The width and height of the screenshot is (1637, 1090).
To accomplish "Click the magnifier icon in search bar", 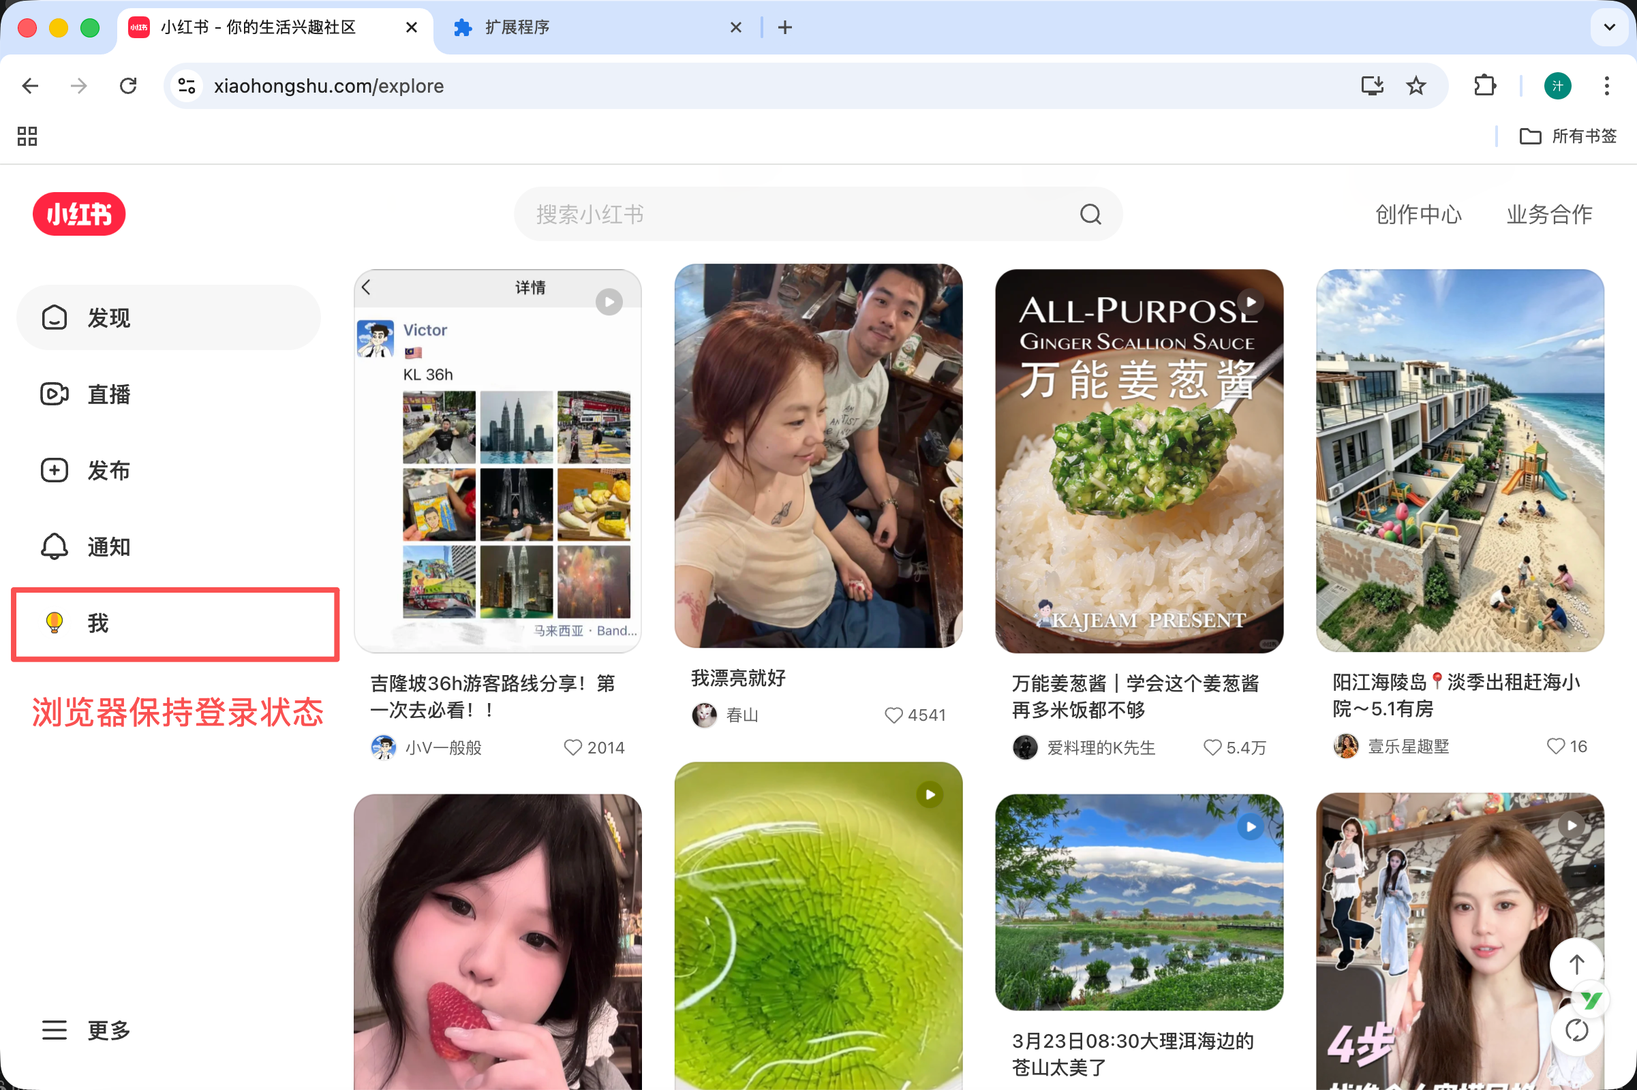I will tap(1089, 213).
